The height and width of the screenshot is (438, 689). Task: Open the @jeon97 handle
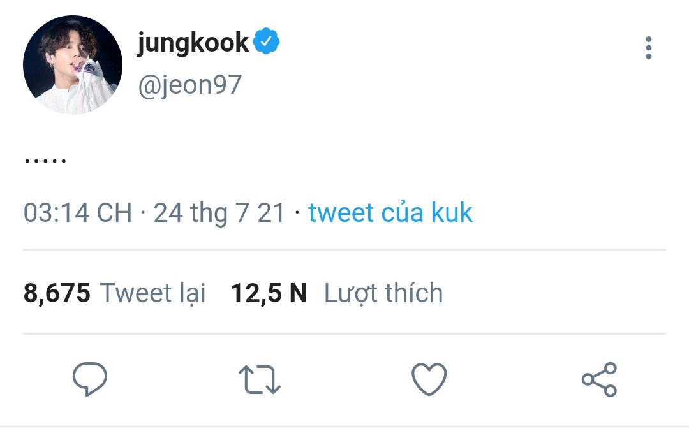pyautogui.click(x=189, y=84)
